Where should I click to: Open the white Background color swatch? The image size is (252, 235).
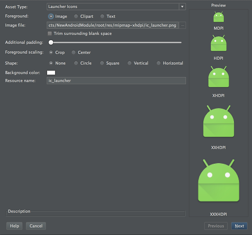pyautogui.click(x=51, y=73)
